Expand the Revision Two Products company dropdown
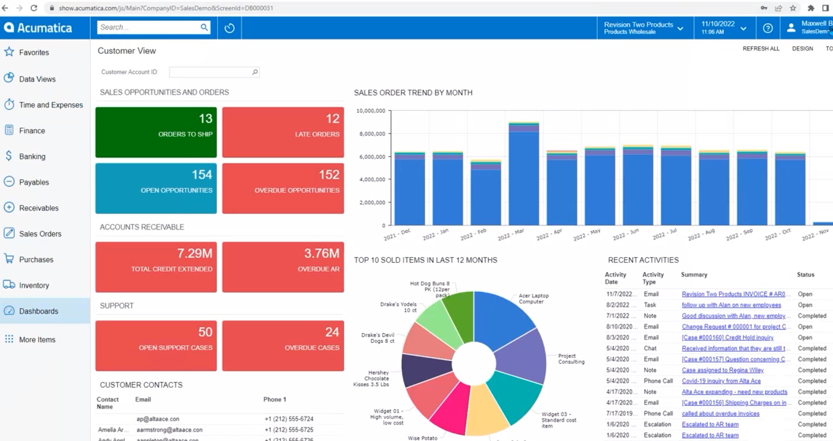833x441 pixels. (x=680, y=28)
